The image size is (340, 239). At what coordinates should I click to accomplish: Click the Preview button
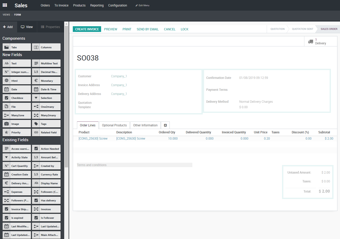[111, 29]
